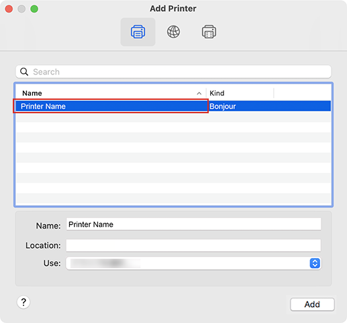Open the help question mark button
This screenshot has height=323, width=347.
pos(23,302)
